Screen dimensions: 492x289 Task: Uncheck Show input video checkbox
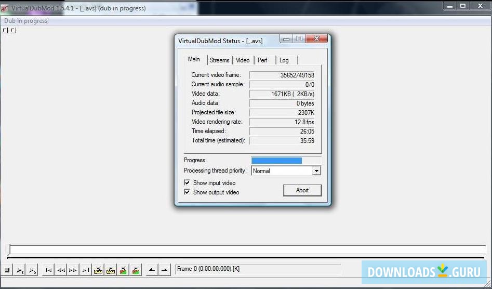tap(187, 182)
